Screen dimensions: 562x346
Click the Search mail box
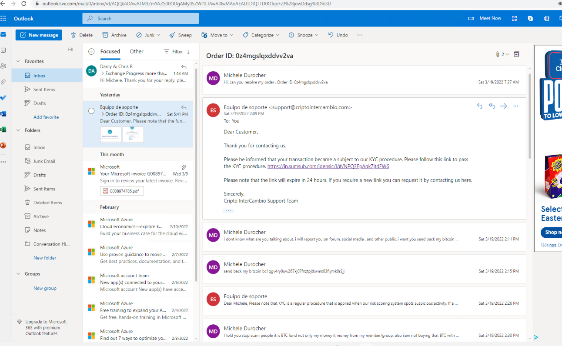(x=140, y=18)
